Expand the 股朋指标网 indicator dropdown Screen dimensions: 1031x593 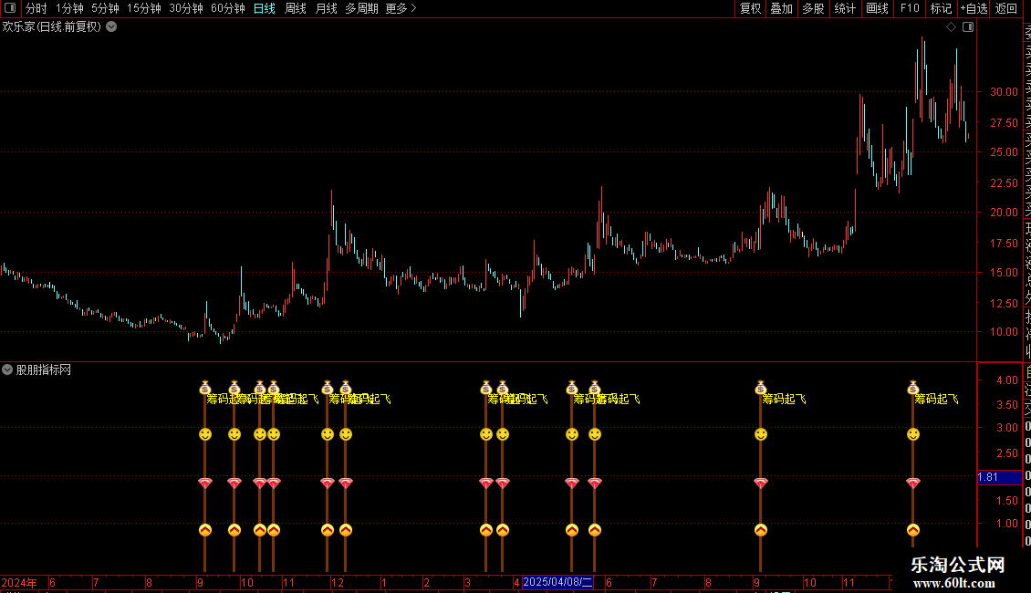pos(7,369)
